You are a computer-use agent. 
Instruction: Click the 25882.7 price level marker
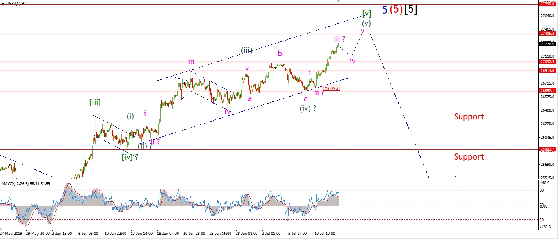pos(547,149)
